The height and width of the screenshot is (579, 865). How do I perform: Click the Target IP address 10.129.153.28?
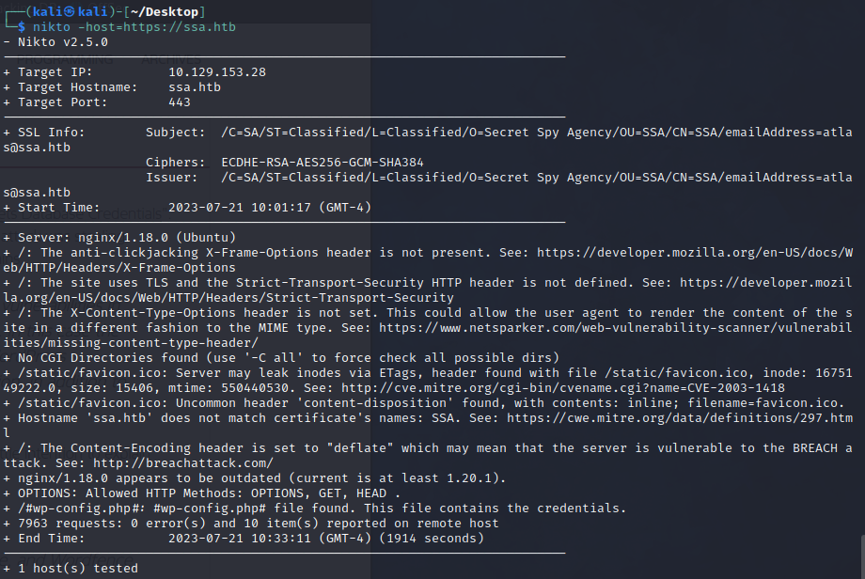pos(217,72)
